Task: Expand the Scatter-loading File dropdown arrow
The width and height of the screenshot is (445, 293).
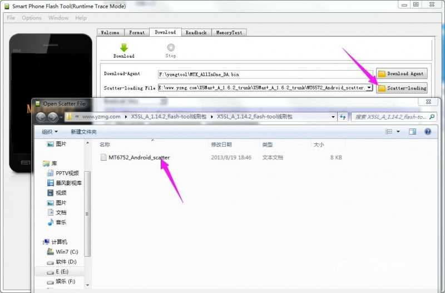Action: click(369, 88)
